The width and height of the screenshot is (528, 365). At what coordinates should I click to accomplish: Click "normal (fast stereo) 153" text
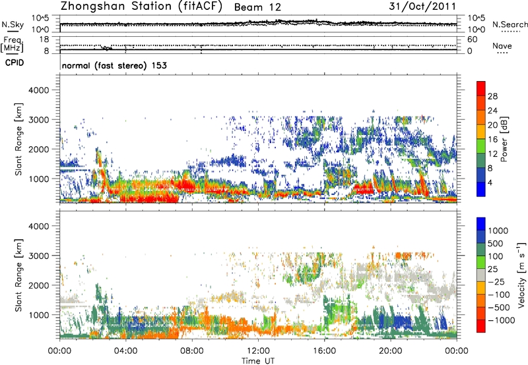pyautogui.click(x=114, y=65)
